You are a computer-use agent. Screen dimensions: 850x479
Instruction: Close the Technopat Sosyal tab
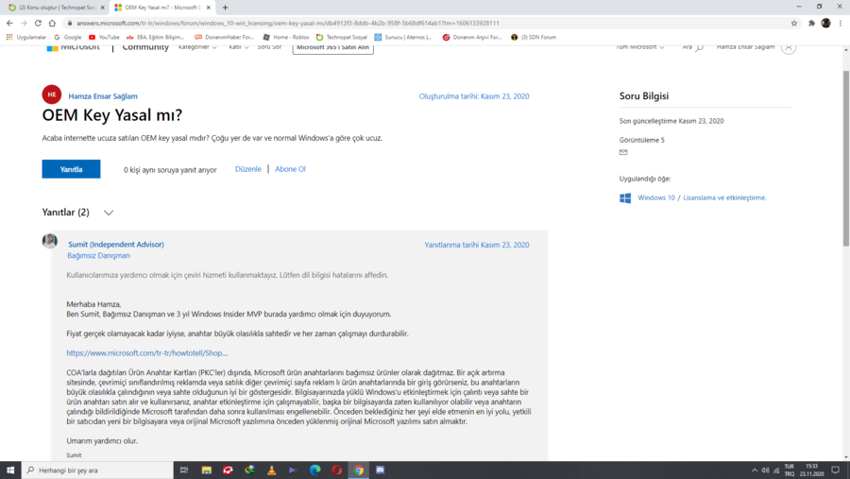[102, 8]
